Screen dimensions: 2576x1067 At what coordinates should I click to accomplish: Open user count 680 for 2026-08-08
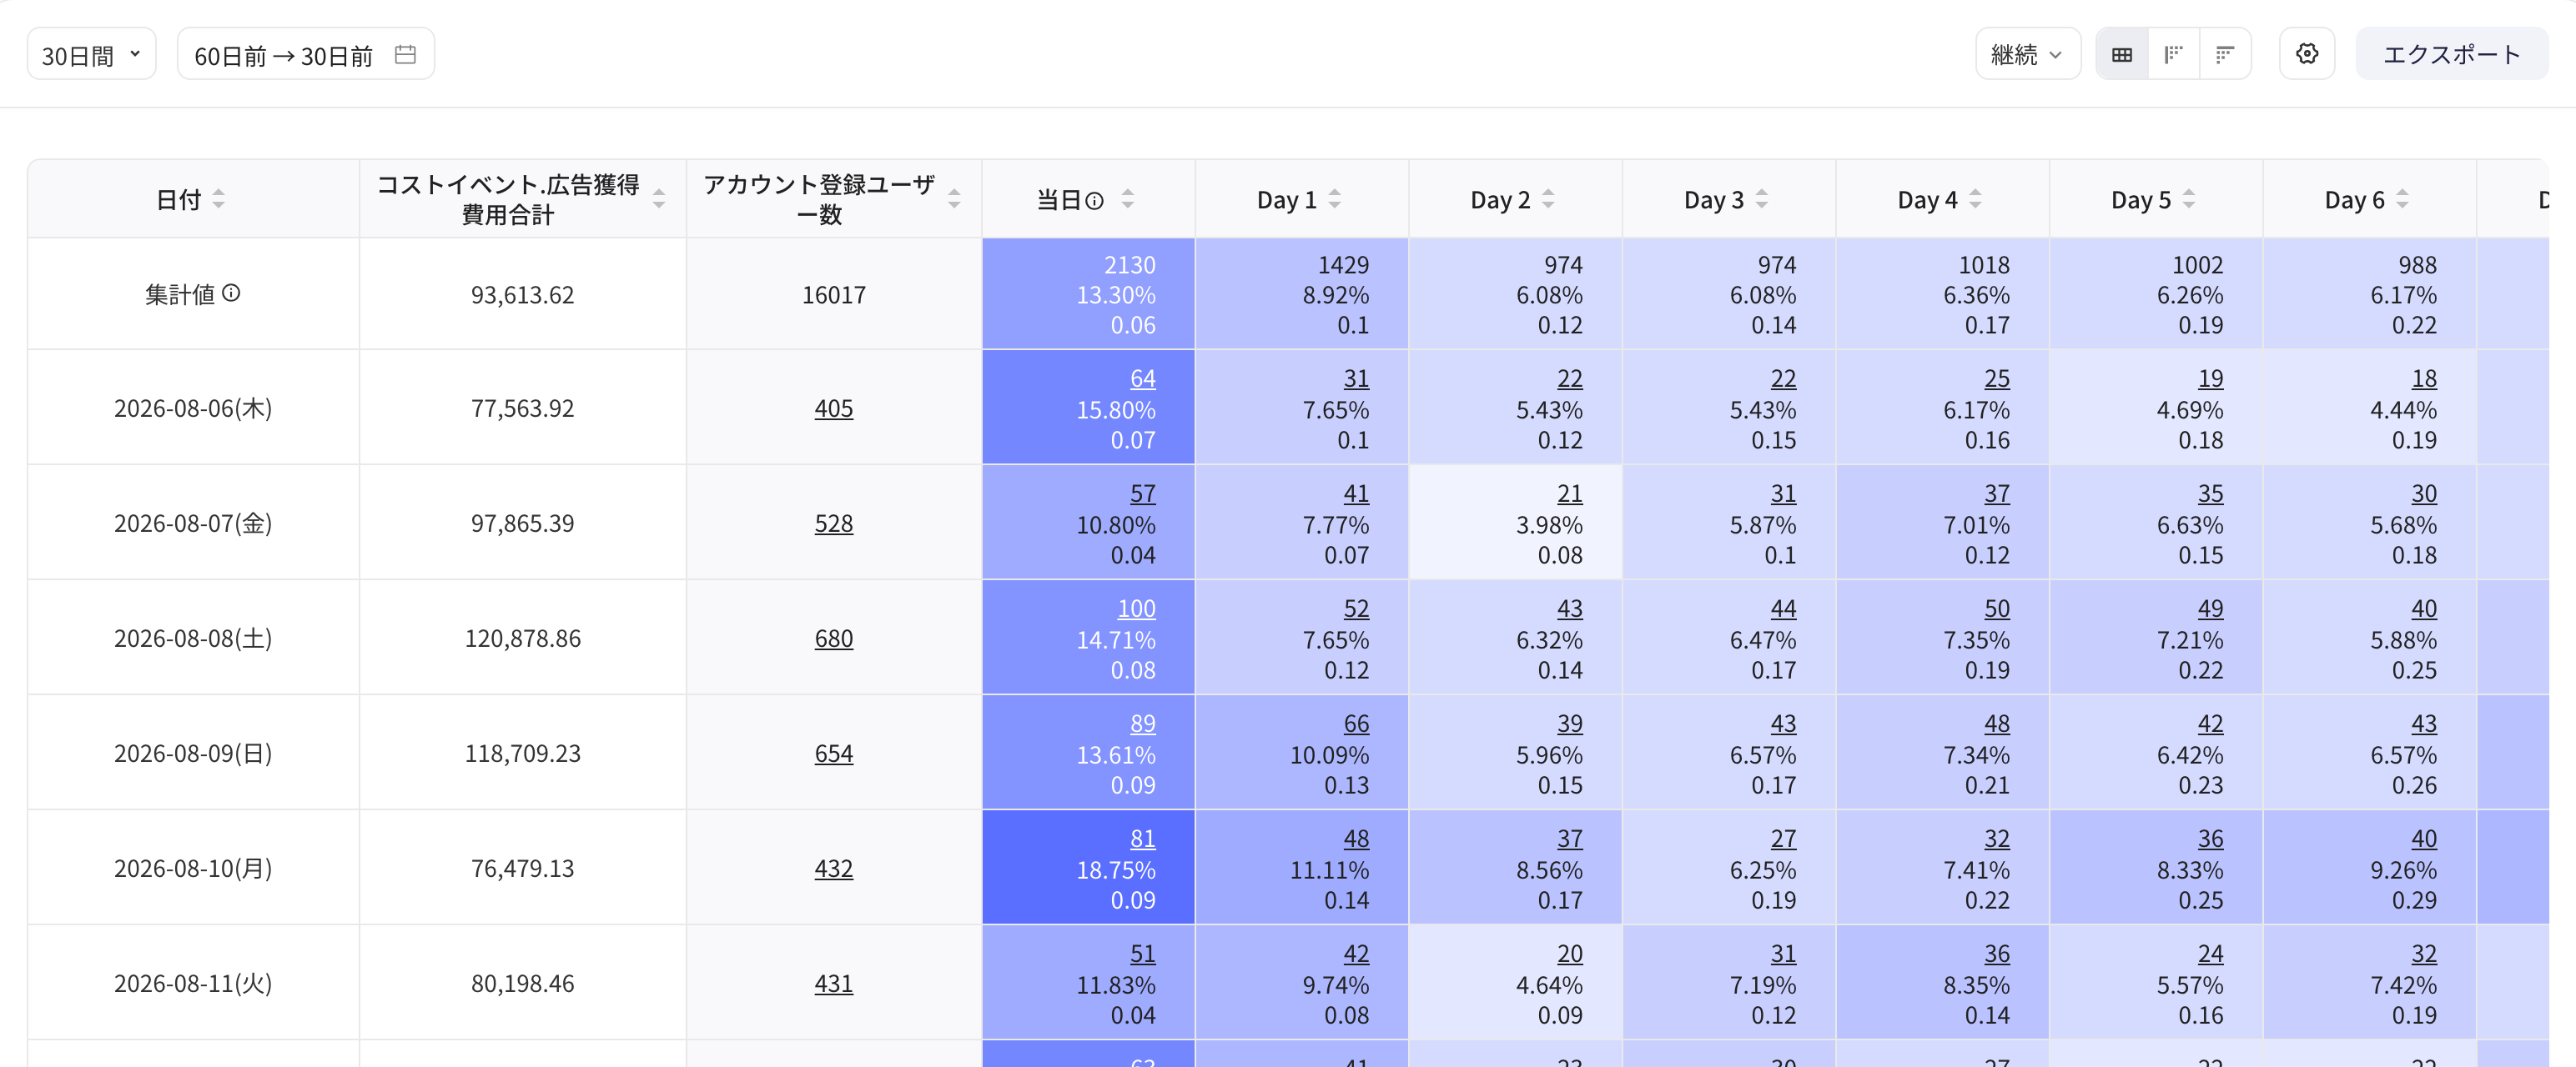[x=833, y=639]
